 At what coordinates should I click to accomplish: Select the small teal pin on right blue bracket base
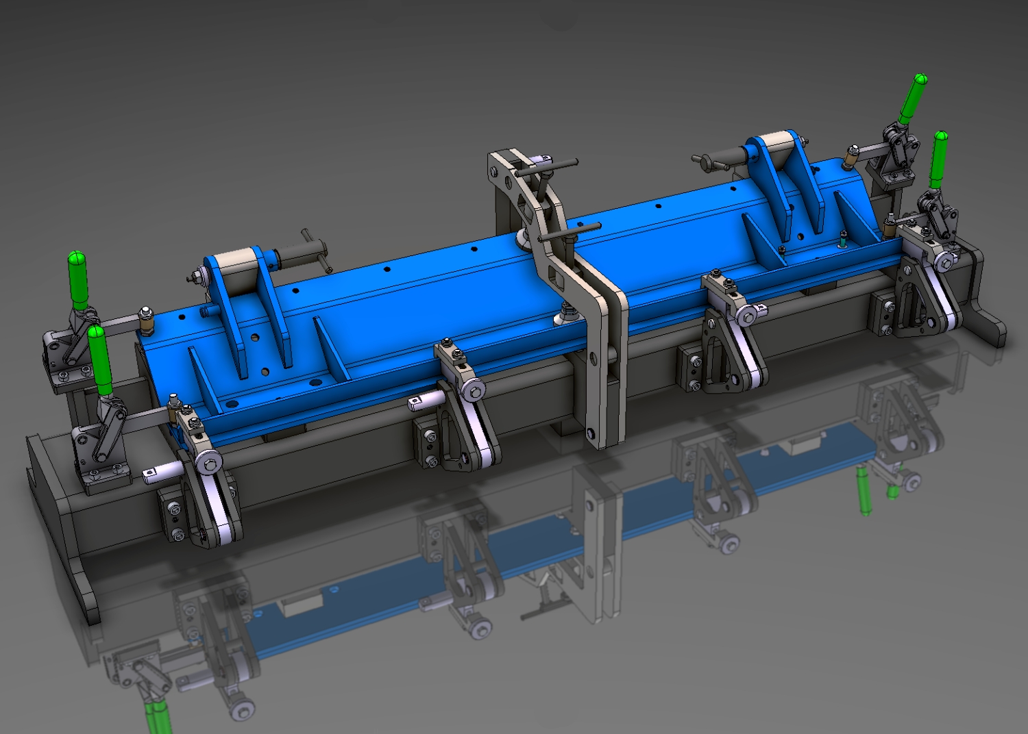pyautogui.click(x=843, y=238)
